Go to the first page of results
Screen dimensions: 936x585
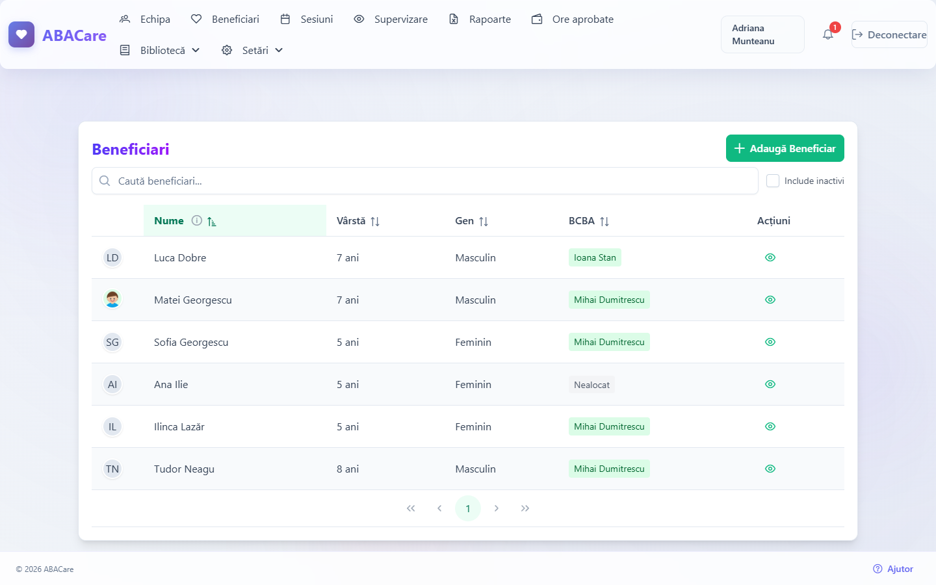click(411, 508)
